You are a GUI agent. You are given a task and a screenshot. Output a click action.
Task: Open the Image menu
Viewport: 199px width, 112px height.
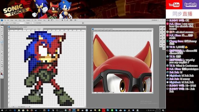[x=12, y=20]
